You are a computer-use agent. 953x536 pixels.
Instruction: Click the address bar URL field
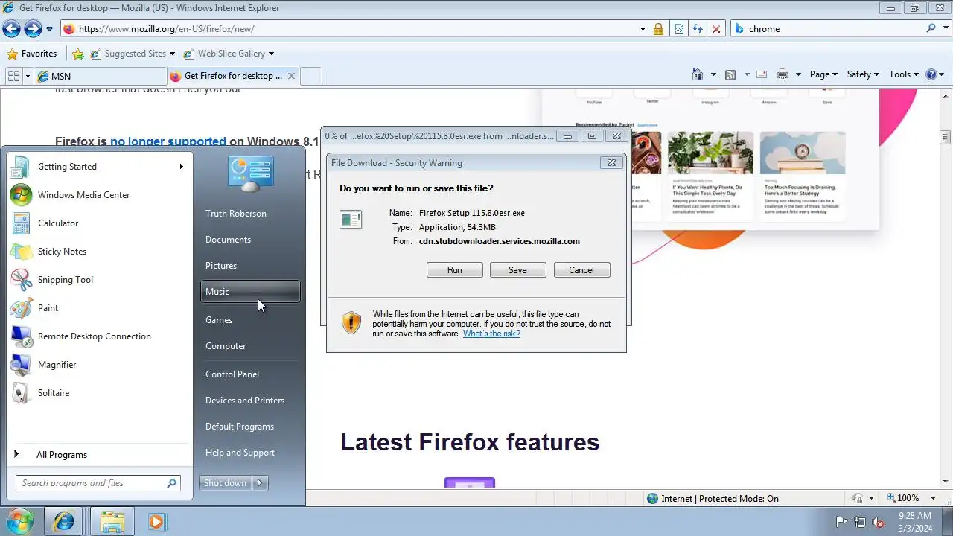point(350,29)
